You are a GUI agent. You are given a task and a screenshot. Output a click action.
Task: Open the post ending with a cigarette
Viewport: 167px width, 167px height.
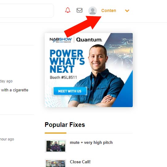coord(14,90)
